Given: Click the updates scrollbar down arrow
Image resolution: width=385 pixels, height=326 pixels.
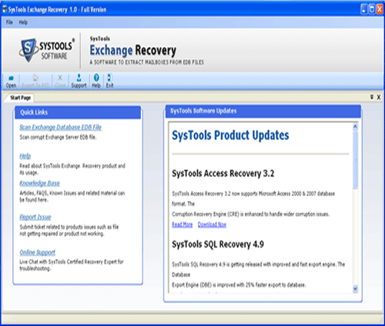Looking at the screenshot, I should click(355, 289).
